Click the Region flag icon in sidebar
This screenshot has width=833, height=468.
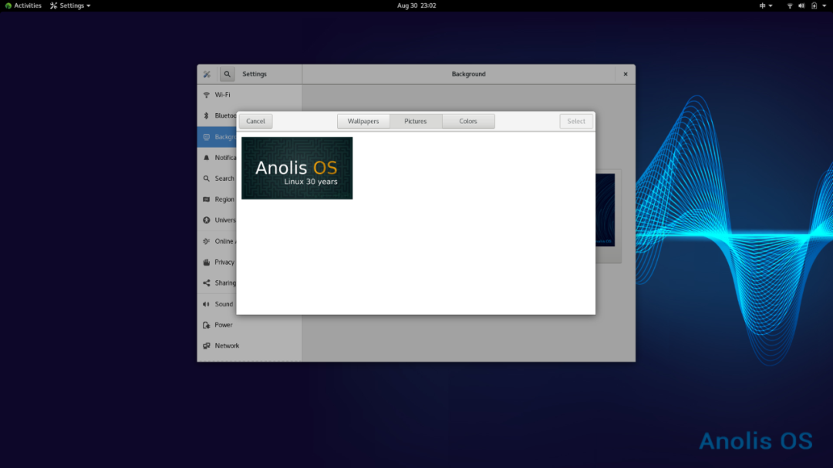click(207, 199)
